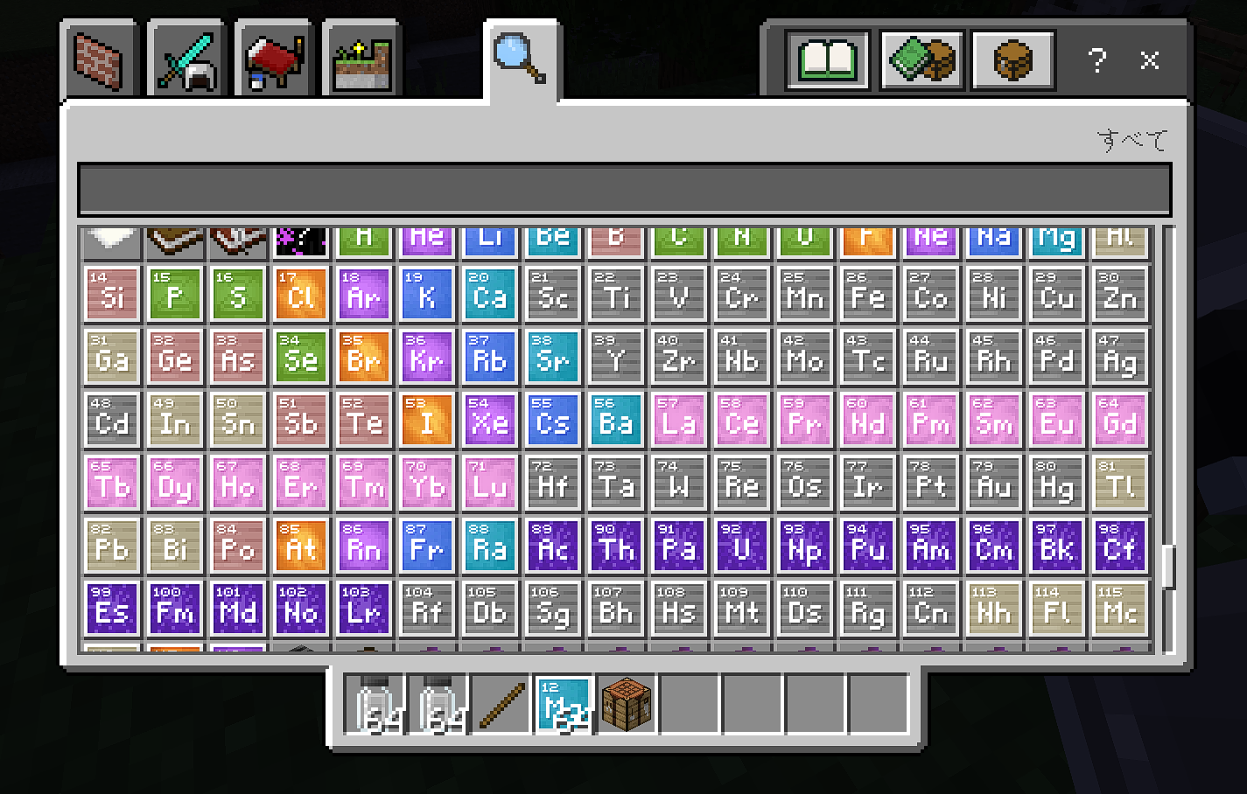The image size is (1247, 794).
Task: Pick the Nihonium (Nh) element
Action: click(x=994, y=609)
